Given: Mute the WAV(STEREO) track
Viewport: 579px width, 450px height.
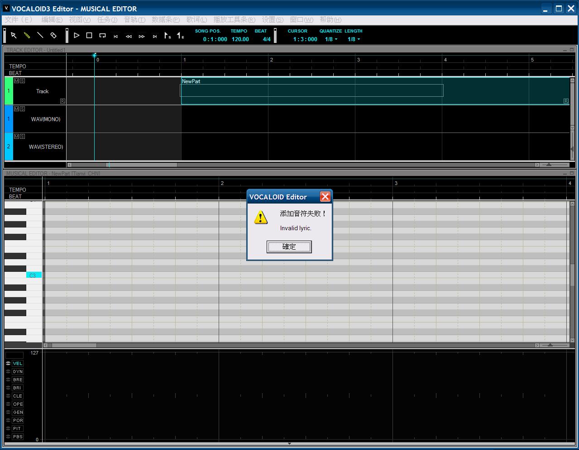Looking at the screenshot, I should tap(17, 137).
